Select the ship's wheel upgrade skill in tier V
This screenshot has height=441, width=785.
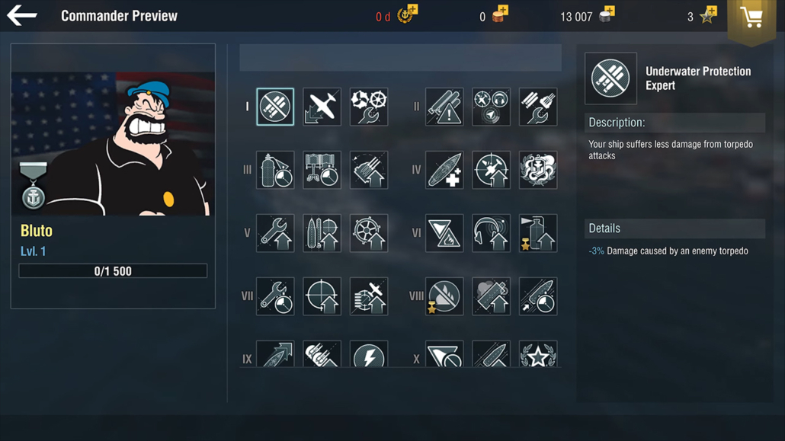tap(369, 233)
